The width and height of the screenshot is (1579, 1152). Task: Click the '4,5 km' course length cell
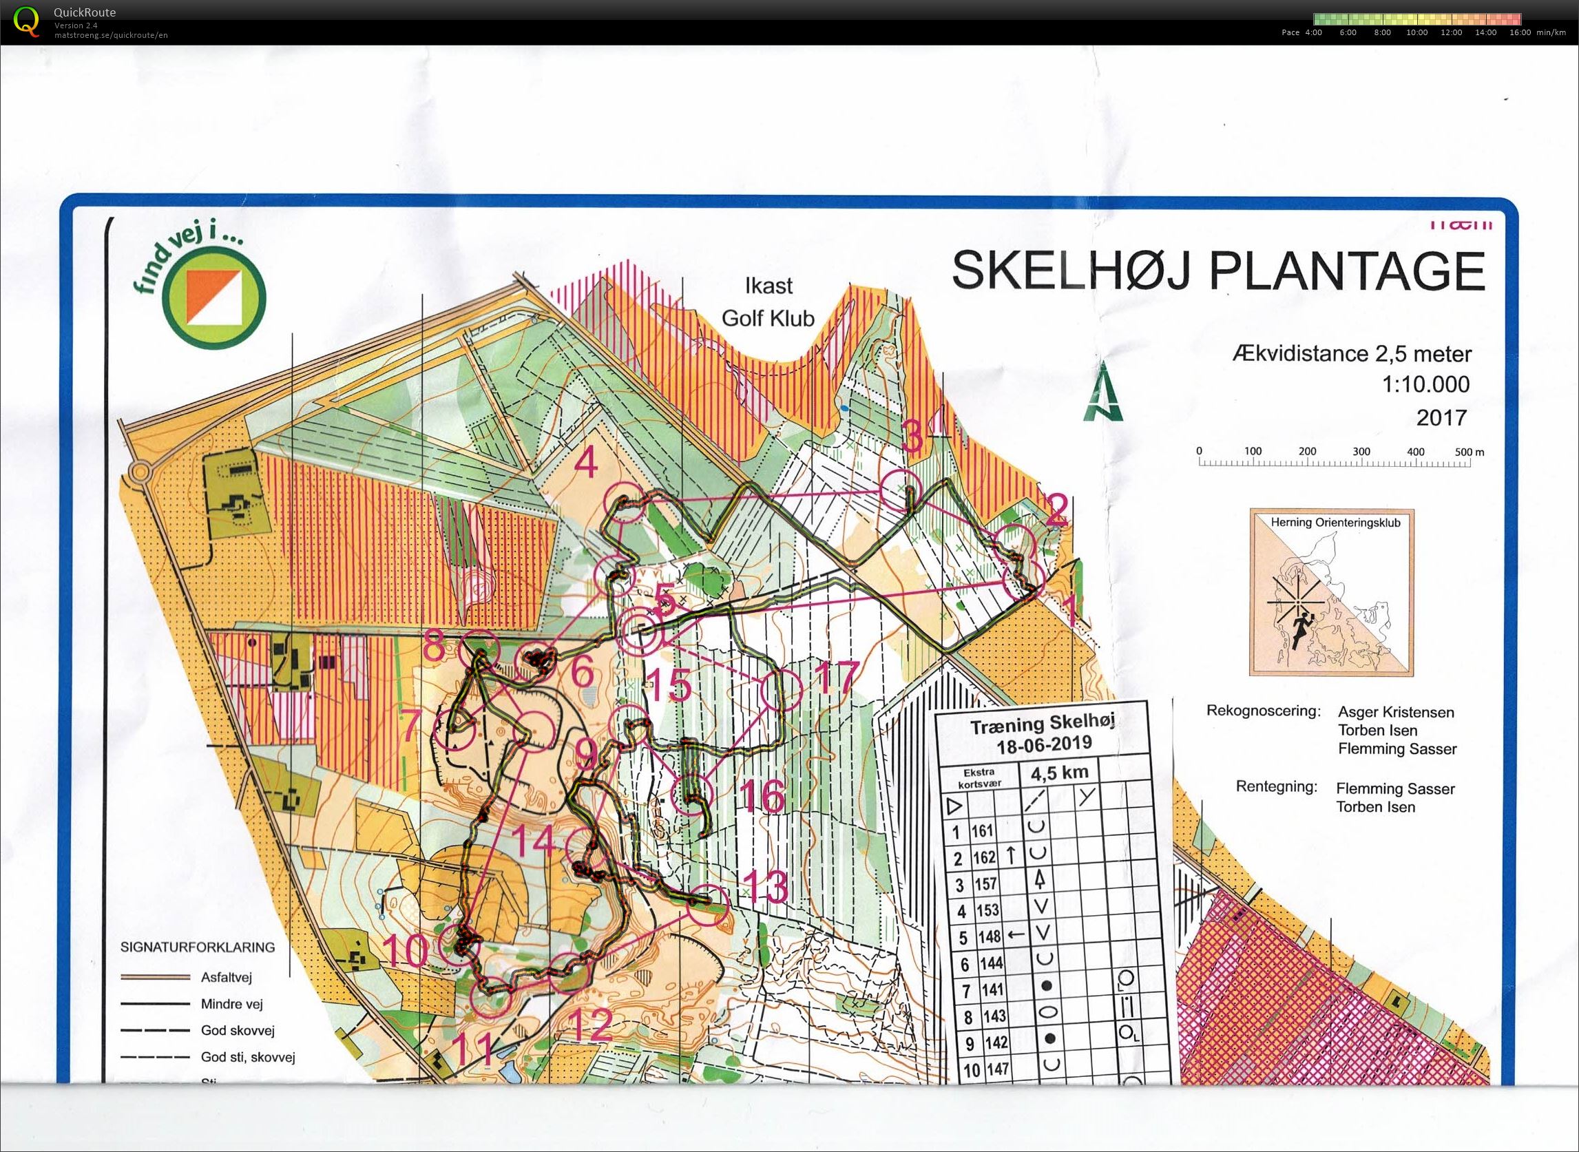(x=1058, y=773)
